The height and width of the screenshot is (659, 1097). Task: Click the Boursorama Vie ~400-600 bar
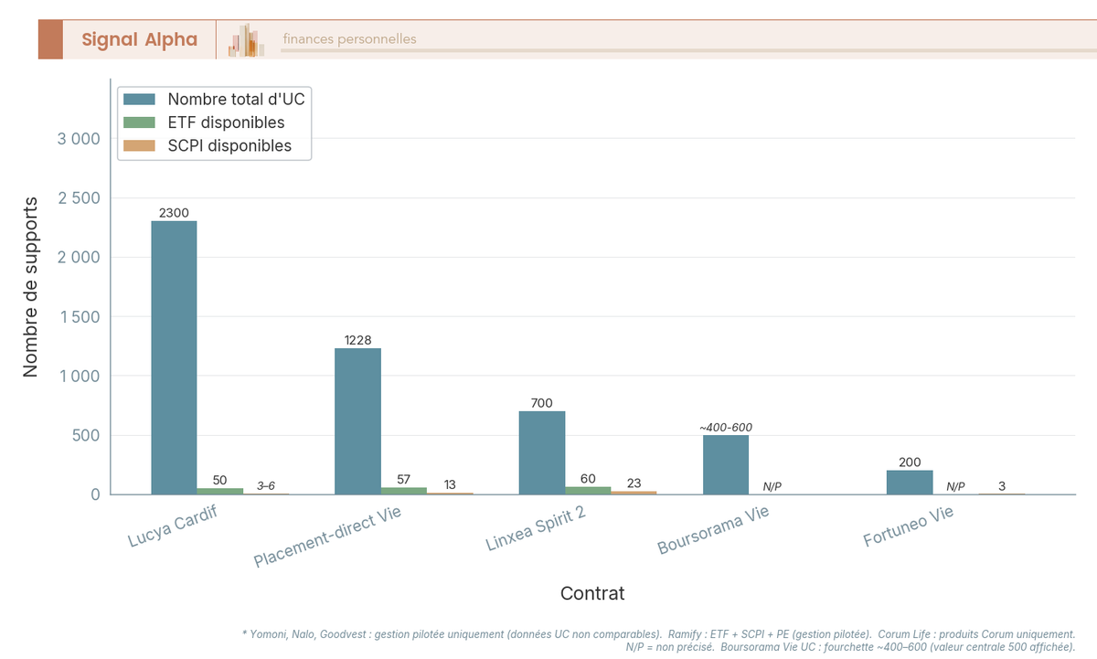click(x=725, y=466)
